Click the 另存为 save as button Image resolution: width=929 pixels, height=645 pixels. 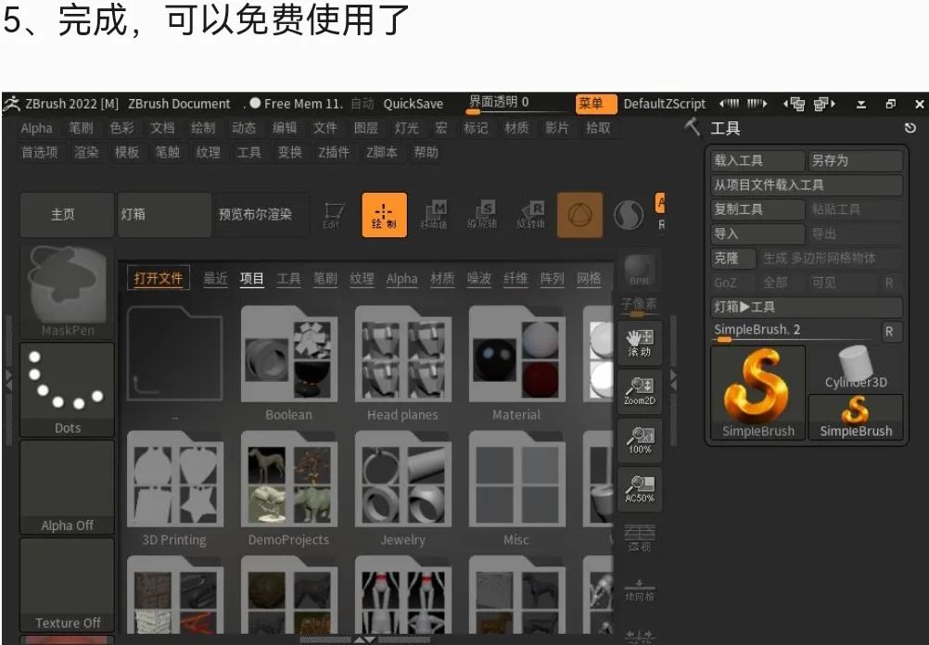(856, 160)
